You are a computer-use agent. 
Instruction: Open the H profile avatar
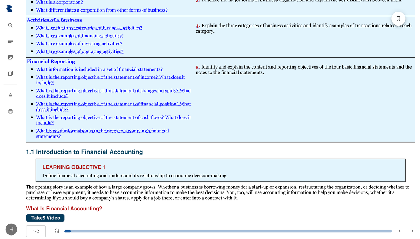[x=11, y=229]
